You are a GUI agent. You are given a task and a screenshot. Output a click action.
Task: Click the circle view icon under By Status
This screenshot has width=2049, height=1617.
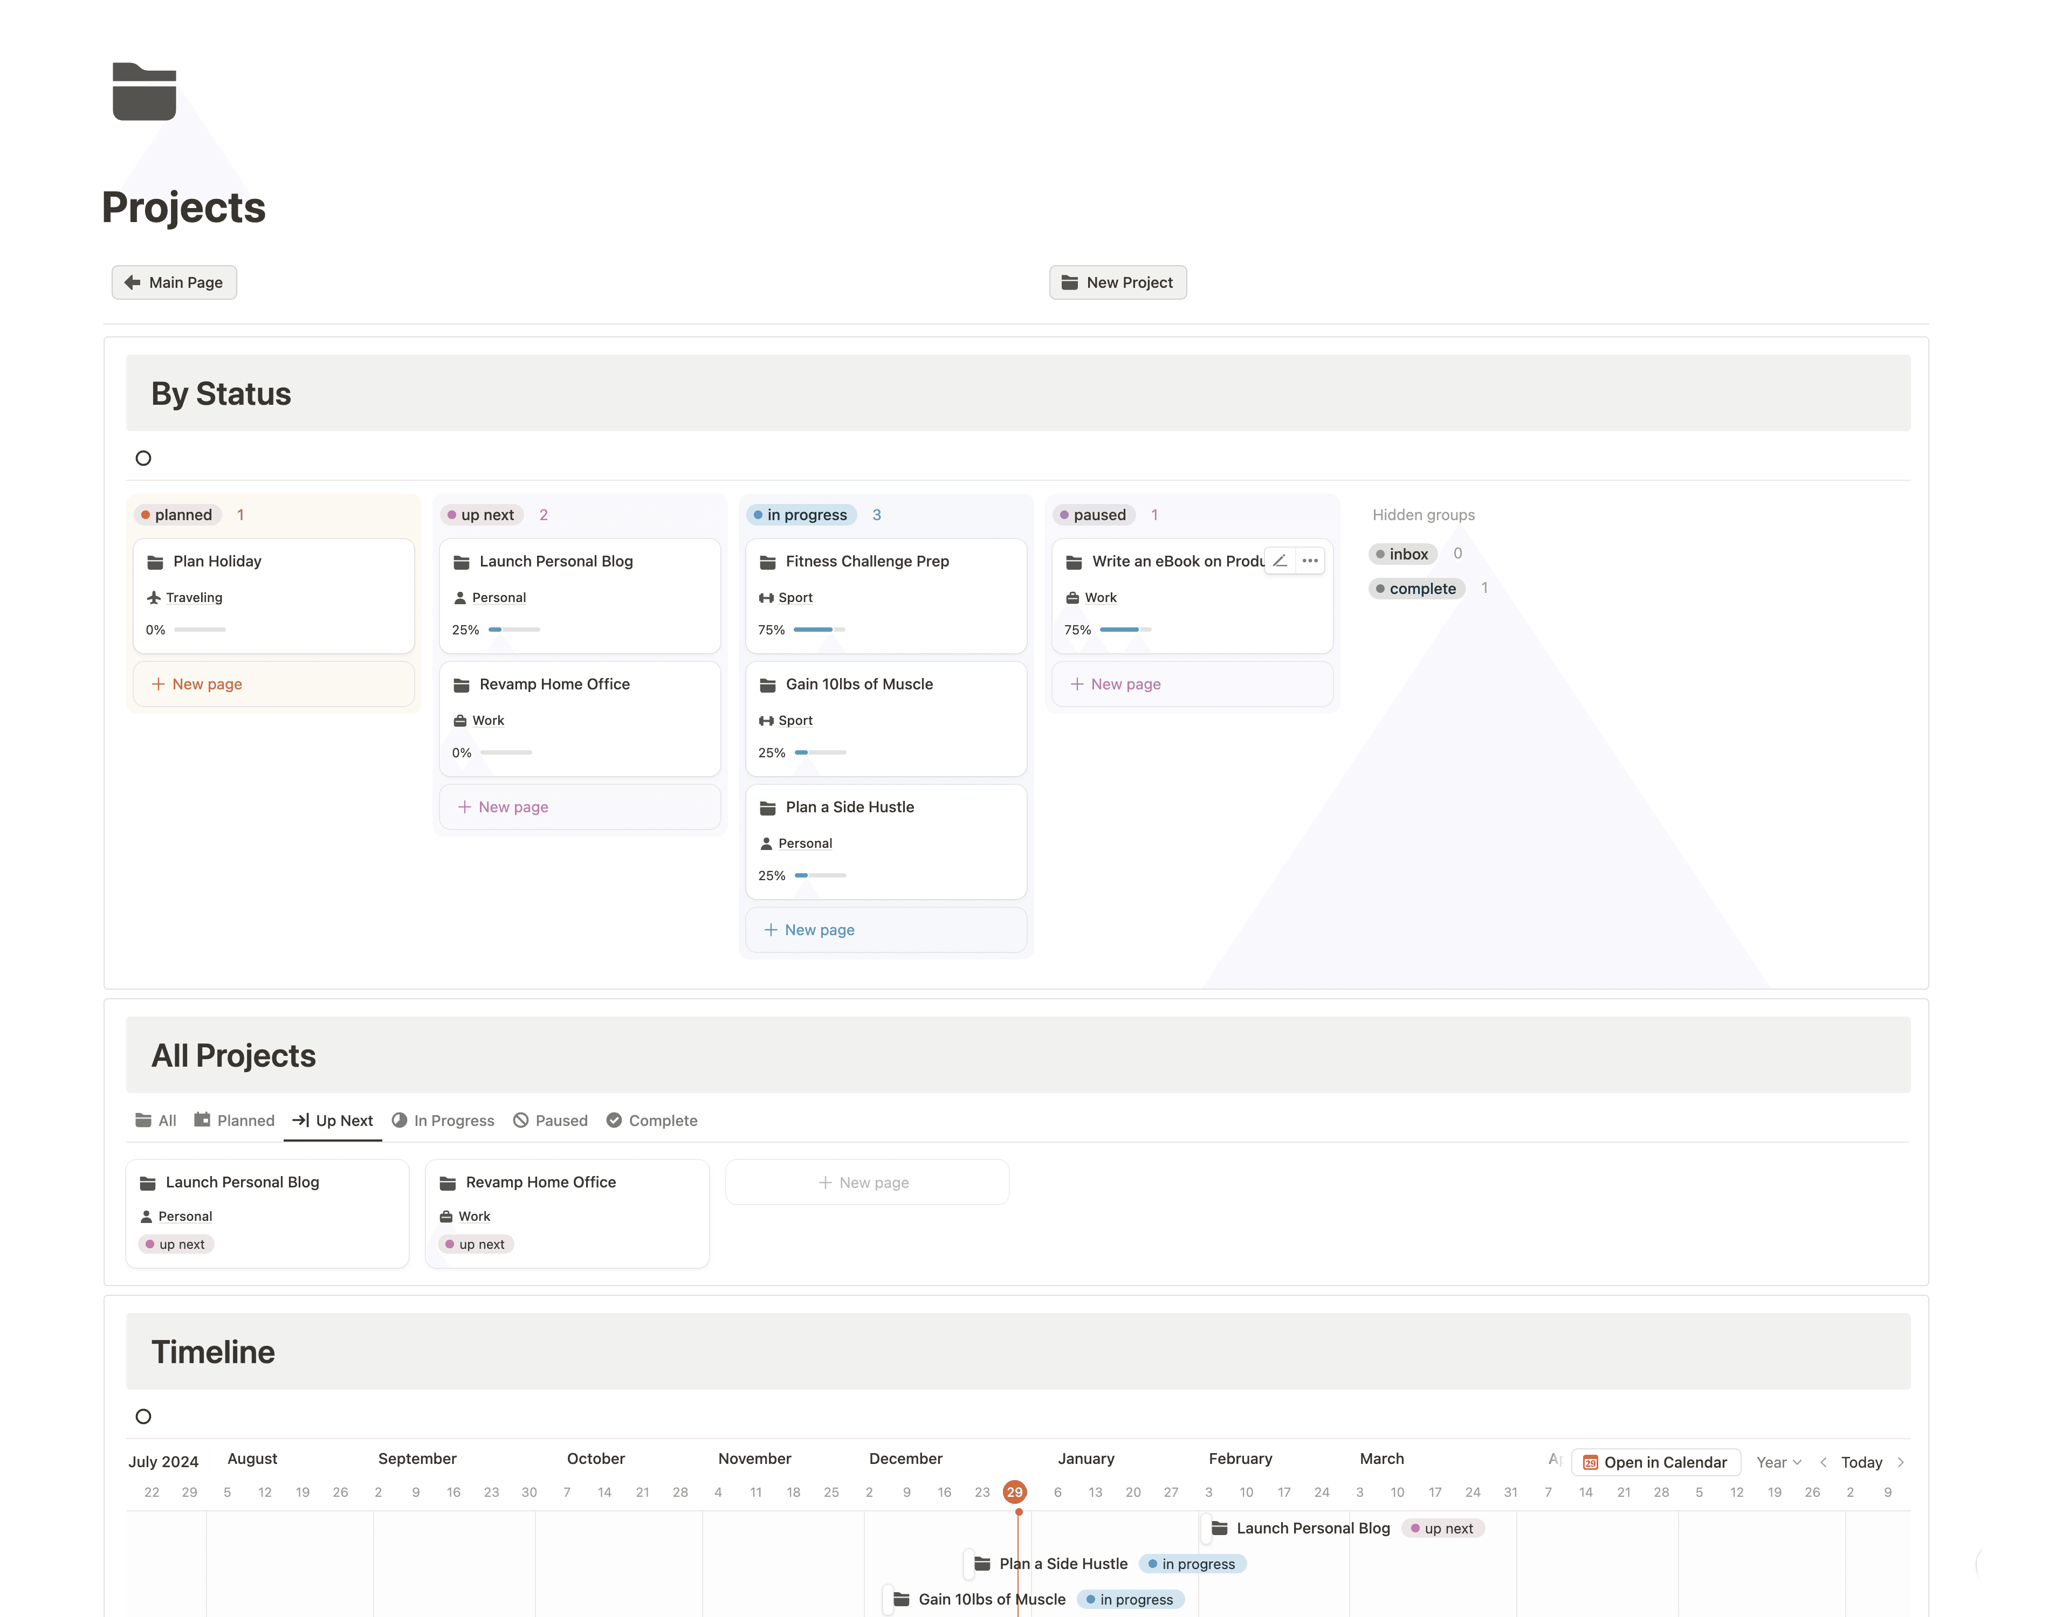point(143,458)
